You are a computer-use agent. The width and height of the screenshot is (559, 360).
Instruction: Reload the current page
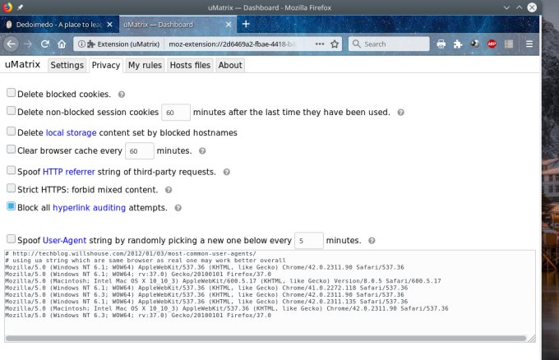(x=45, y=44)
